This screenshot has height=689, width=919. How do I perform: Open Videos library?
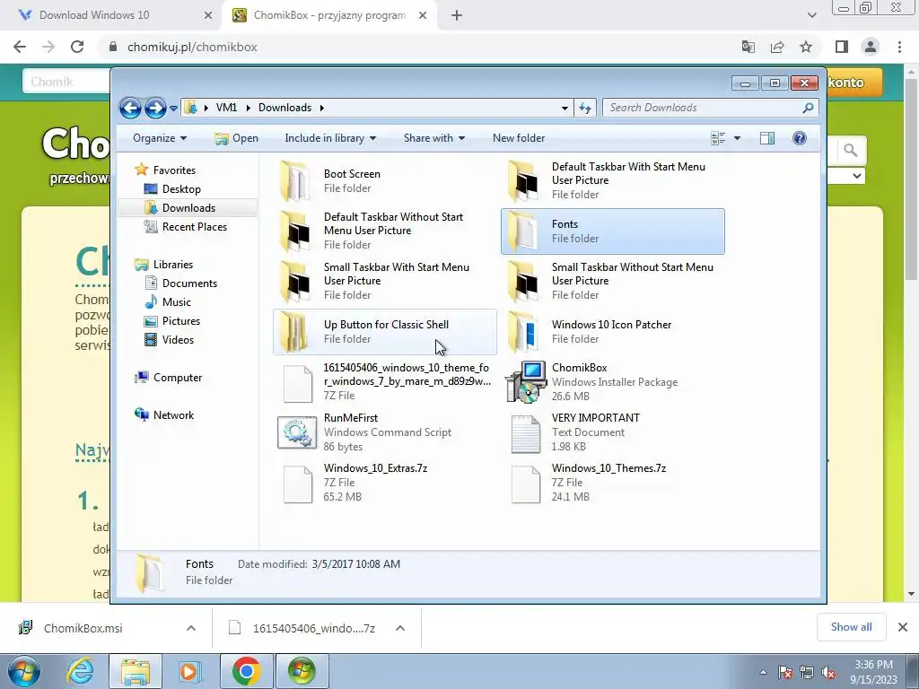pyautogui.click(x=178, y=340)
